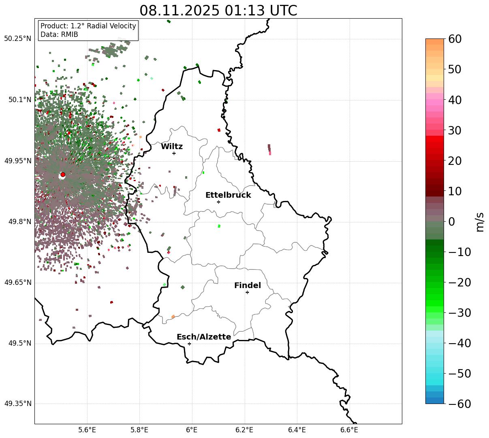This screenshot has height=438, width=489.
Task: Click the colorbar −40 tick label
Action: tap(459, 343)
